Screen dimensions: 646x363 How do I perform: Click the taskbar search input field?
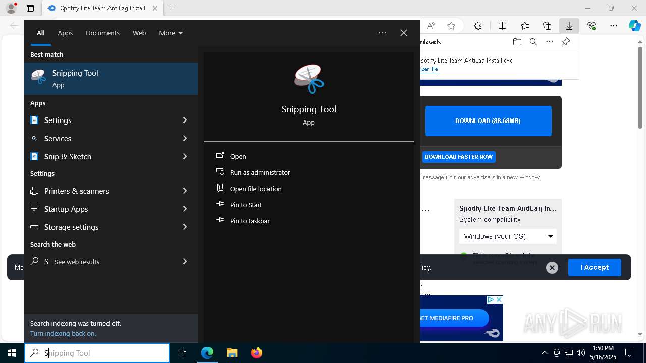(97, 353)
